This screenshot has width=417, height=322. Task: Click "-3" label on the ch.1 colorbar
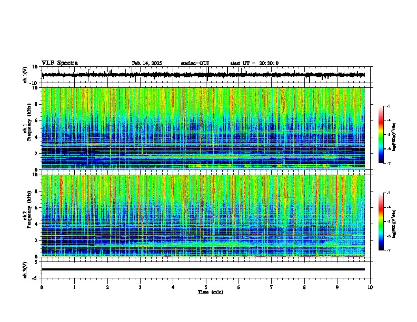[388, 106]
